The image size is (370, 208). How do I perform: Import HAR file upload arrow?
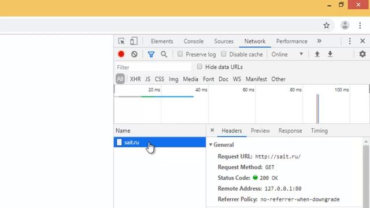(x=317, y=54)
